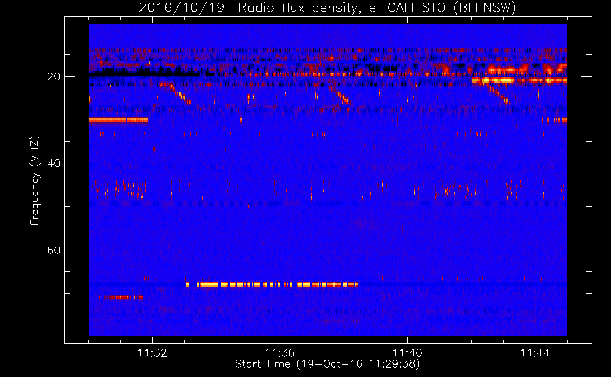Click the long bright yellow emission band below 60 MHz
This screenshot has height=377, width=611.
[x=272, y=284]
